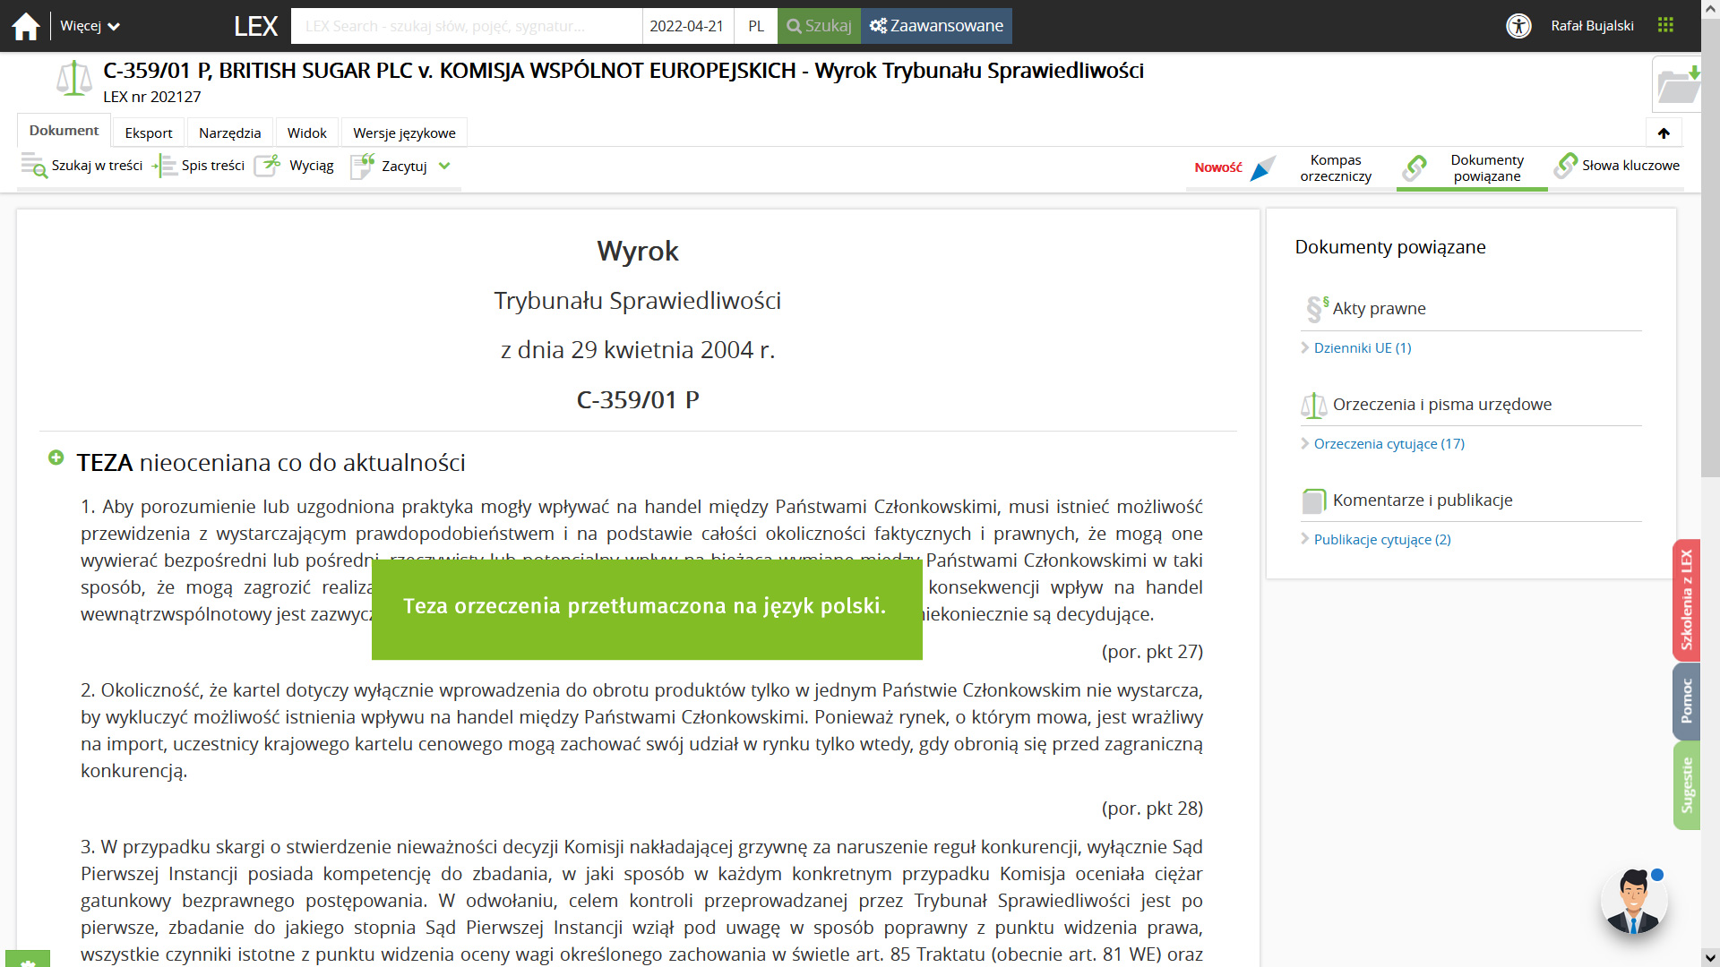Screen dimensions: 1720x967
Task: Click the Szukaj w treści icon
Action: [35, 166]
